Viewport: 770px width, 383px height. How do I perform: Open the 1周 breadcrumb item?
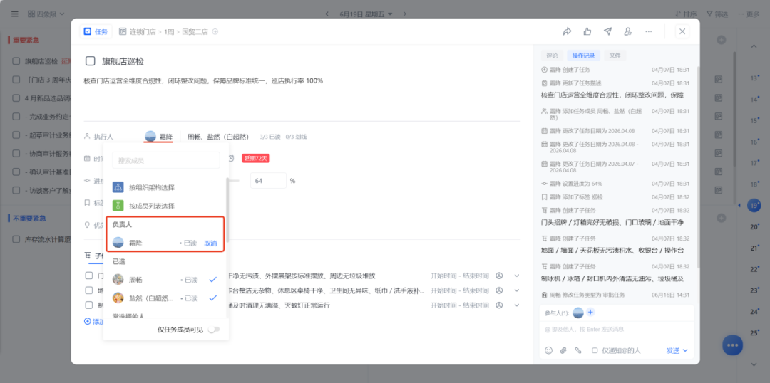tap(169, 31)
